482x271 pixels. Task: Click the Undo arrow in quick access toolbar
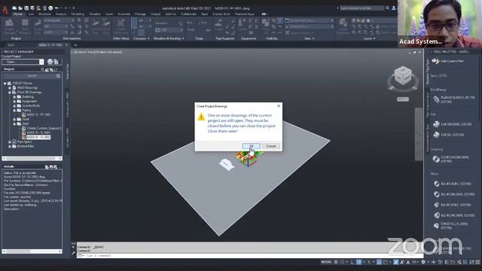[x=57, y=8]
